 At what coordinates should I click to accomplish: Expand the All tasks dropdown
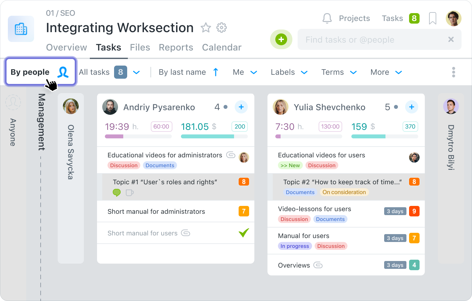[x=137, y=72]
